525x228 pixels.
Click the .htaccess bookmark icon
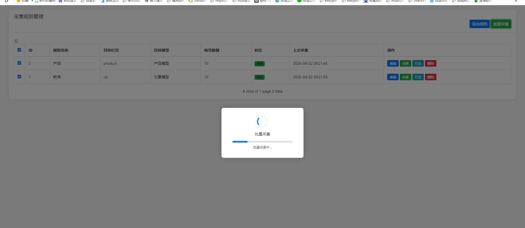click(410, 1)
